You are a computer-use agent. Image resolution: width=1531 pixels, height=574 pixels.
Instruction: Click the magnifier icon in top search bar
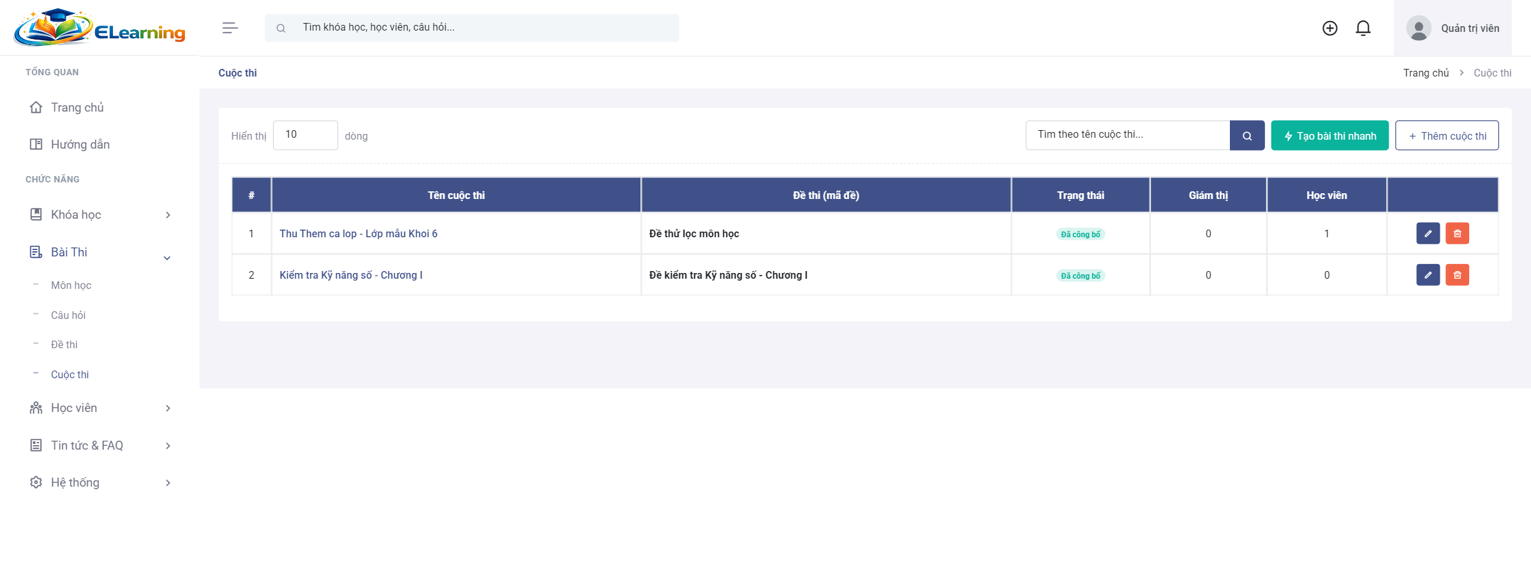[x=281, y=28]
